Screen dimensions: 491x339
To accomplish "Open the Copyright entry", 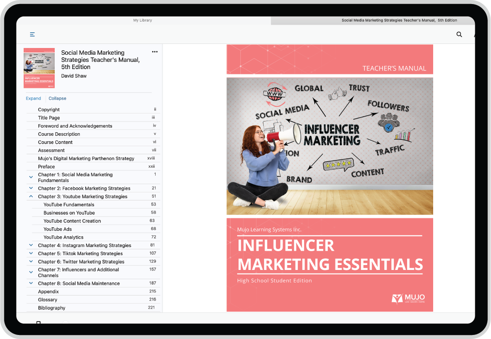I will click(49, 109).
